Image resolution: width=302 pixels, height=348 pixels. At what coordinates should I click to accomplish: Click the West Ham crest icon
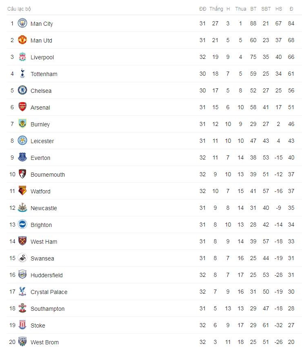(x=22, y=242)
